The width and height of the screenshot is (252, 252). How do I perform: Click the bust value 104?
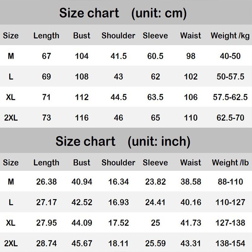(x=82, y=56)
